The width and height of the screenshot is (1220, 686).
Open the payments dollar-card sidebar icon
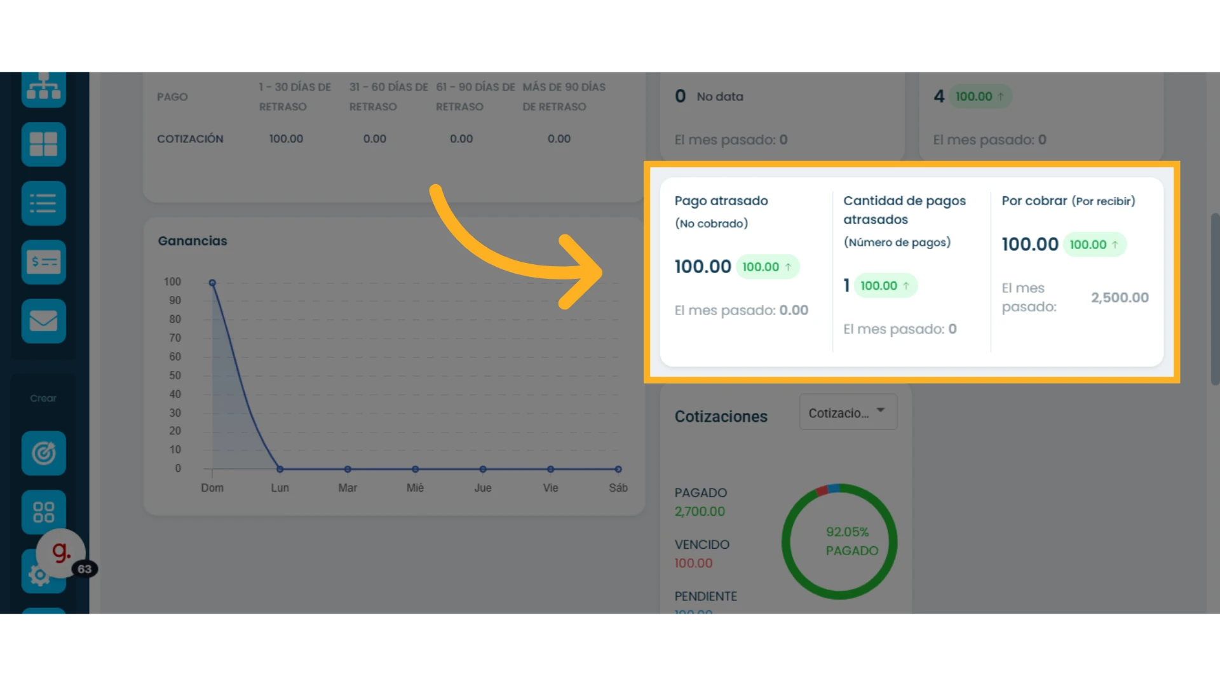(x=43, y=262)
